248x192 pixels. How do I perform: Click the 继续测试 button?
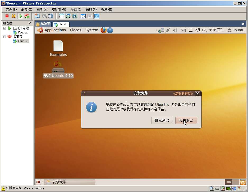162,120
